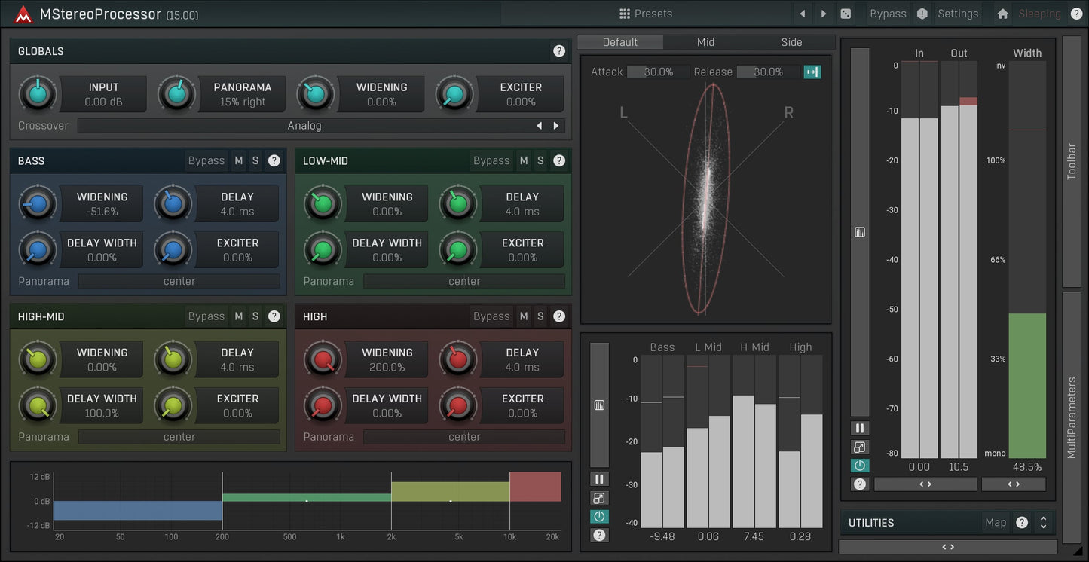This screenshot has width=1089, height=562.
Task: Mute the High band
Action: point(524,316)
